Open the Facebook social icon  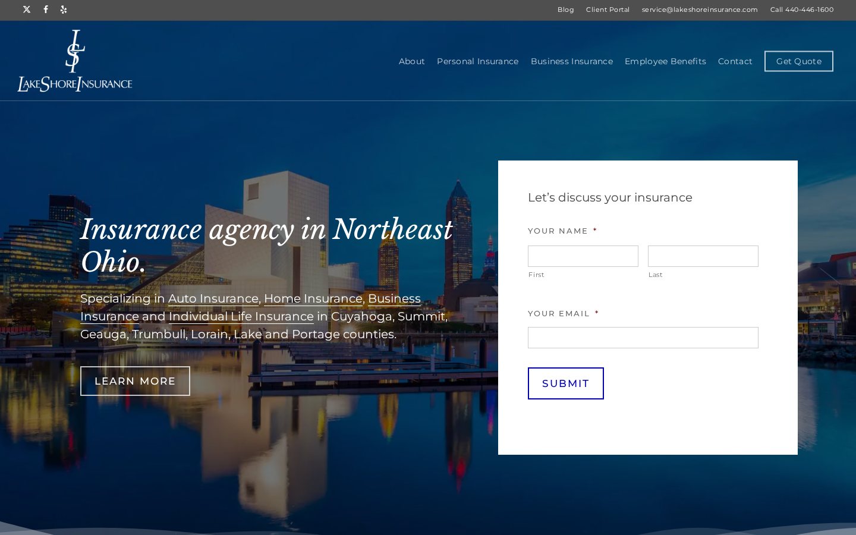[46, 10]
